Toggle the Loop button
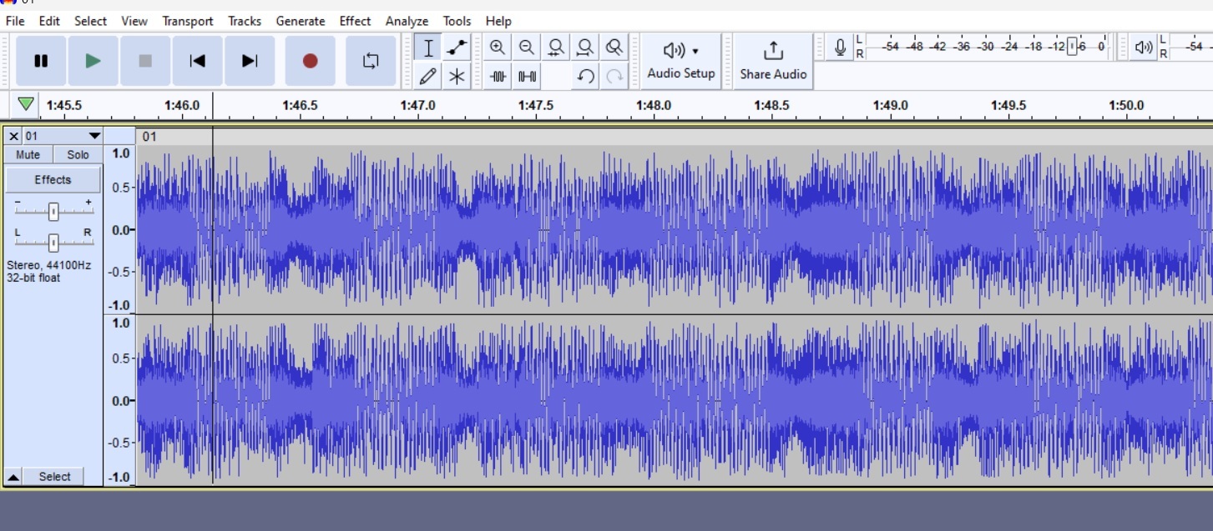The width and height of the screenshot is (1213, 531). tap(371, 61)
